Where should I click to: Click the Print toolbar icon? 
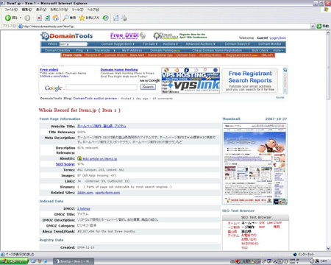tap(124, 18)
